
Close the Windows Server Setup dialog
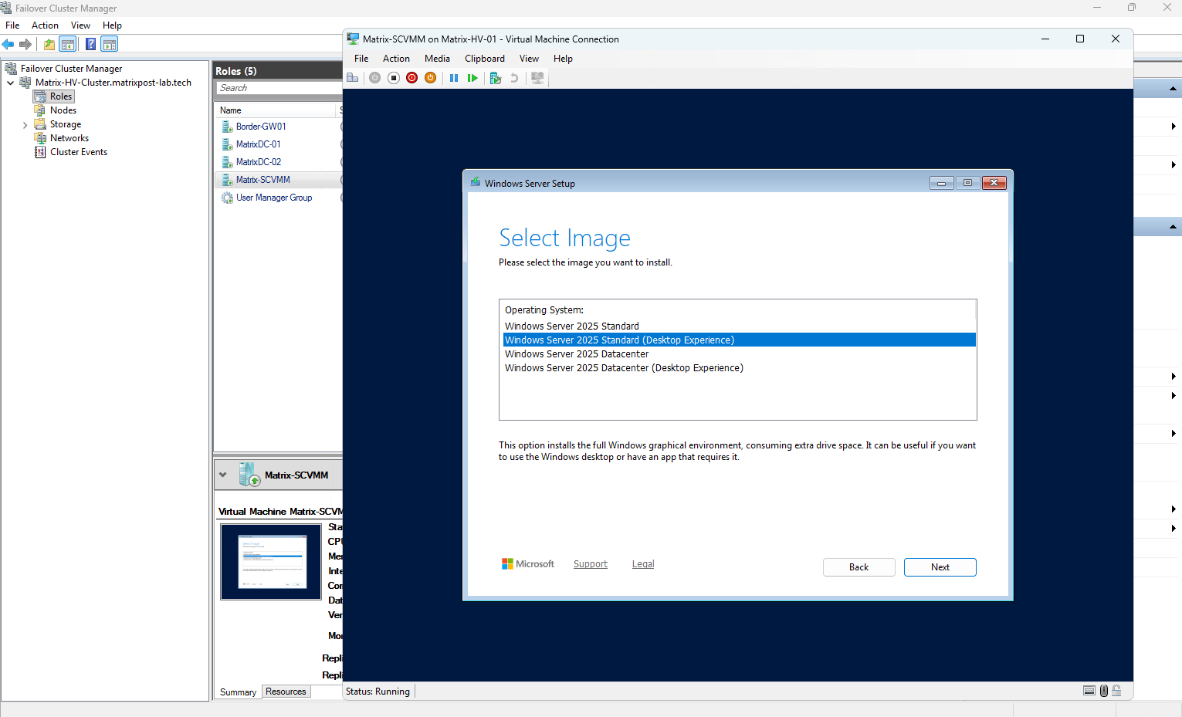994,183
